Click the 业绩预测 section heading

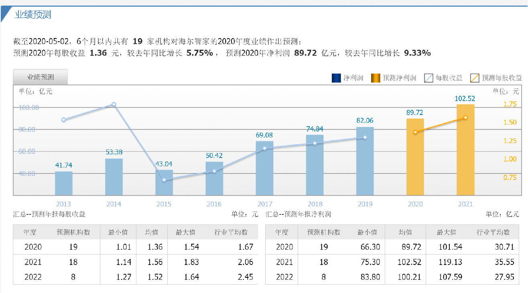pos(33,15)
